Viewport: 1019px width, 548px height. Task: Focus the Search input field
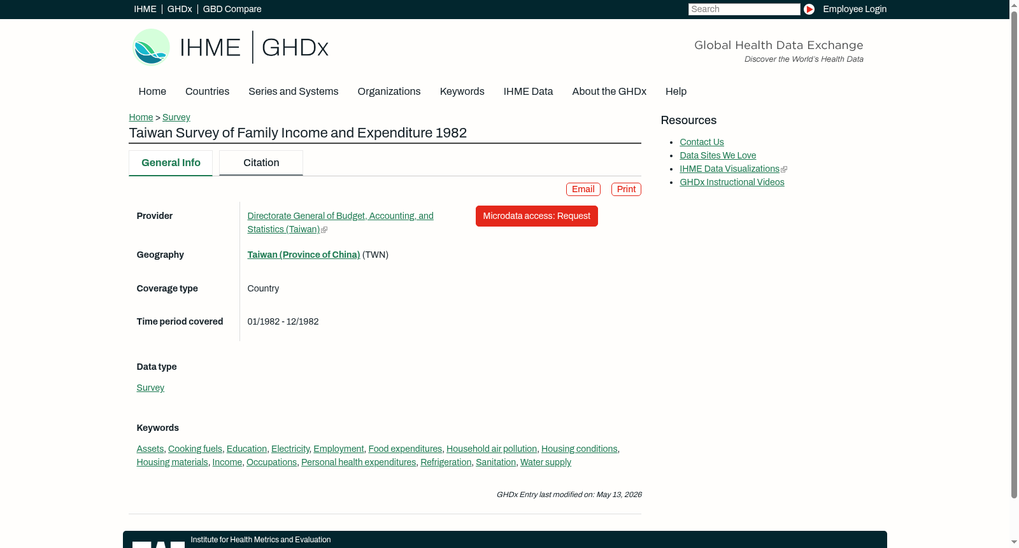click(744, 9)
